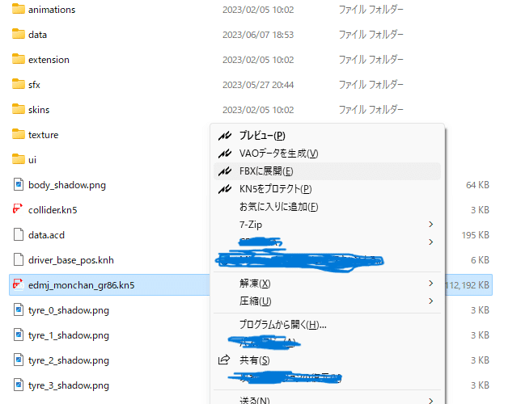
Task: Select the driver_base_pos.knh file
Action: [x=70, y=260]
